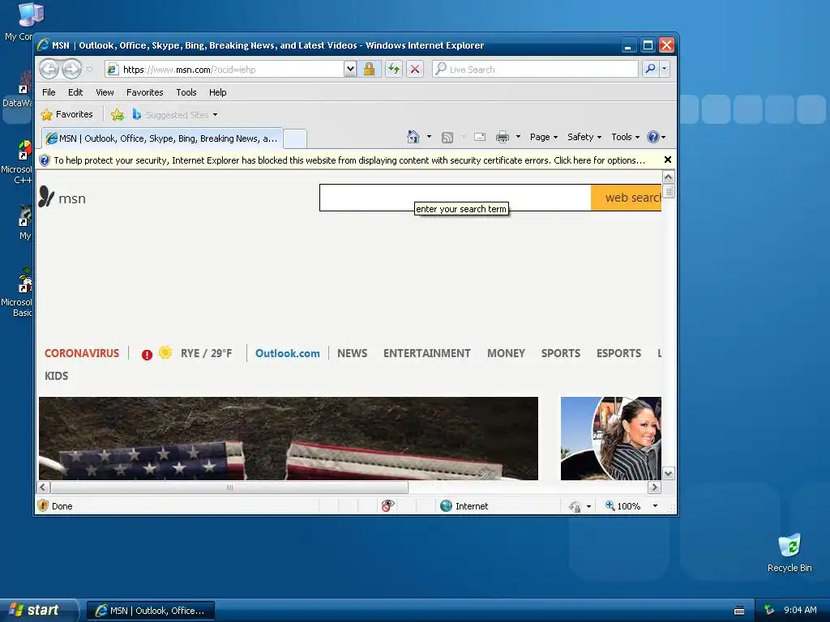Click inside the Live Search box
Image resolution: width=830 pixels, height=622 pixels.
point(535,70)
